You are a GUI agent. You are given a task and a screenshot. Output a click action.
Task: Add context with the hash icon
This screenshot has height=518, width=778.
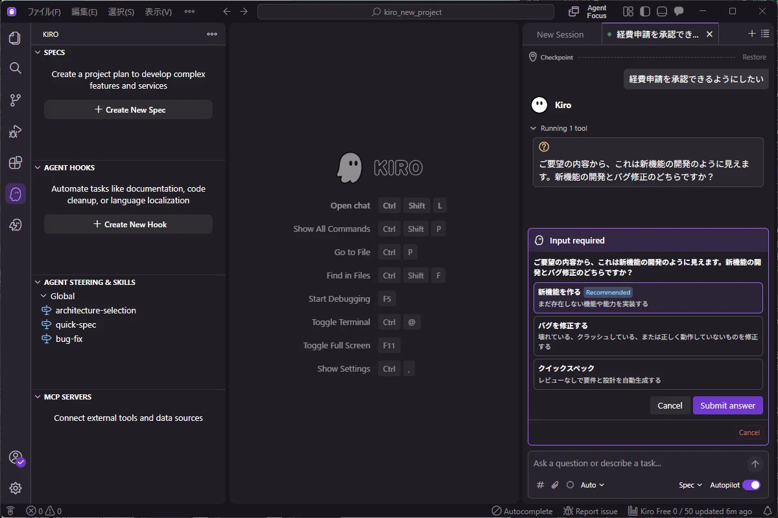pyautogui.click(x=540, y=485)
